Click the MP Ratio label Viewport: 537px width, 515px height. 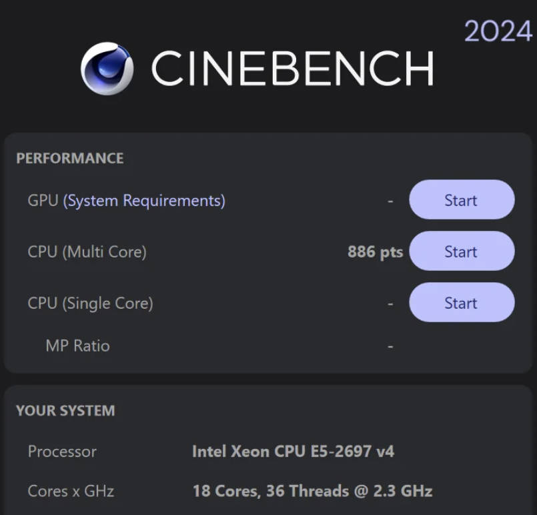tap(77, 346)
